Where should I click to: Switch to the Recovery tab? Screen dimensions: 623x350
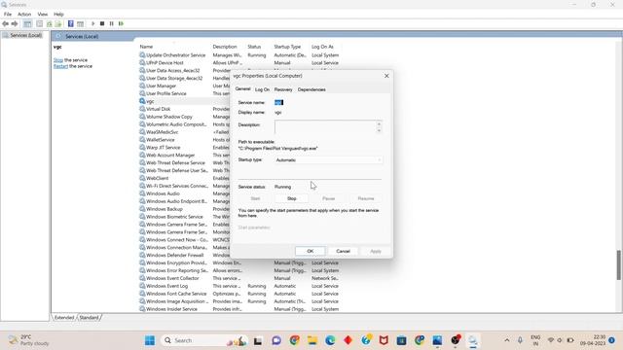(x=283, y=89)
